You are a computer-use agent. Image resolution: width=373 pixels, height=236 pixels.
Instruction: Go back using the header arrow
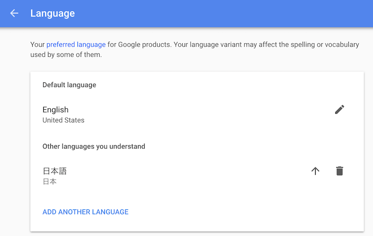(14, 13)
